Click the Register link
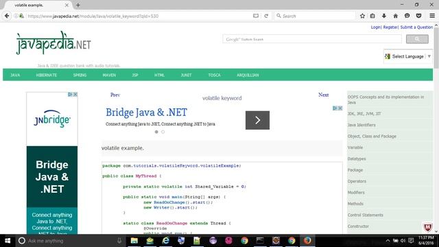 [x=390, y=27]
